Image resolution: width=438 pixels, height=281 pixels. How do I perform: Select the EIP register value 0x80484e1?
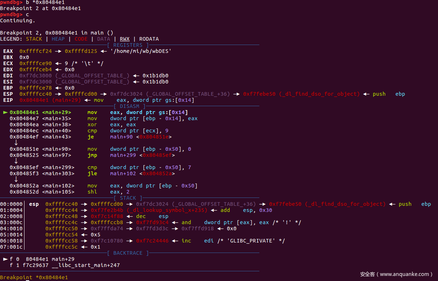point(36,100)
